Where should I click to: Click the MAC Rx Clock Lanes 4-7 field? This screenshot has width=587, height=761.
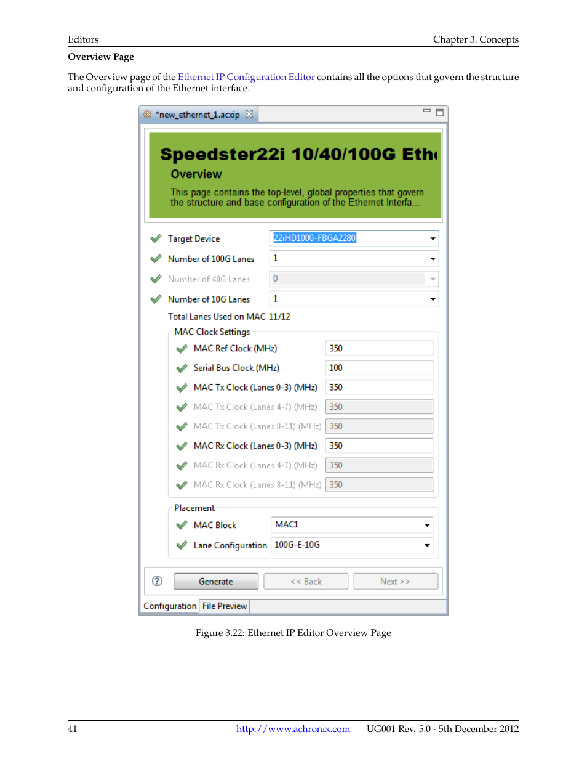[379, 465]
